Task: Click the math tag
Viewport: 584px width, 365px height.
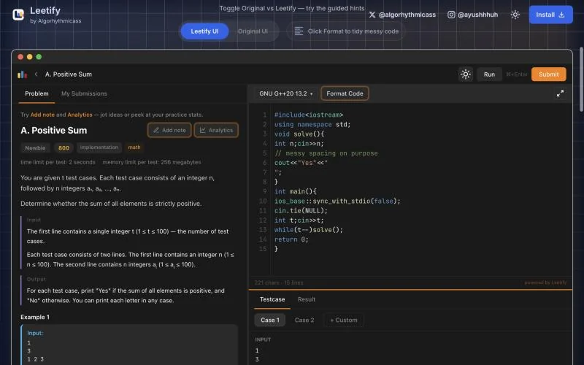Action: click(134, 147)
